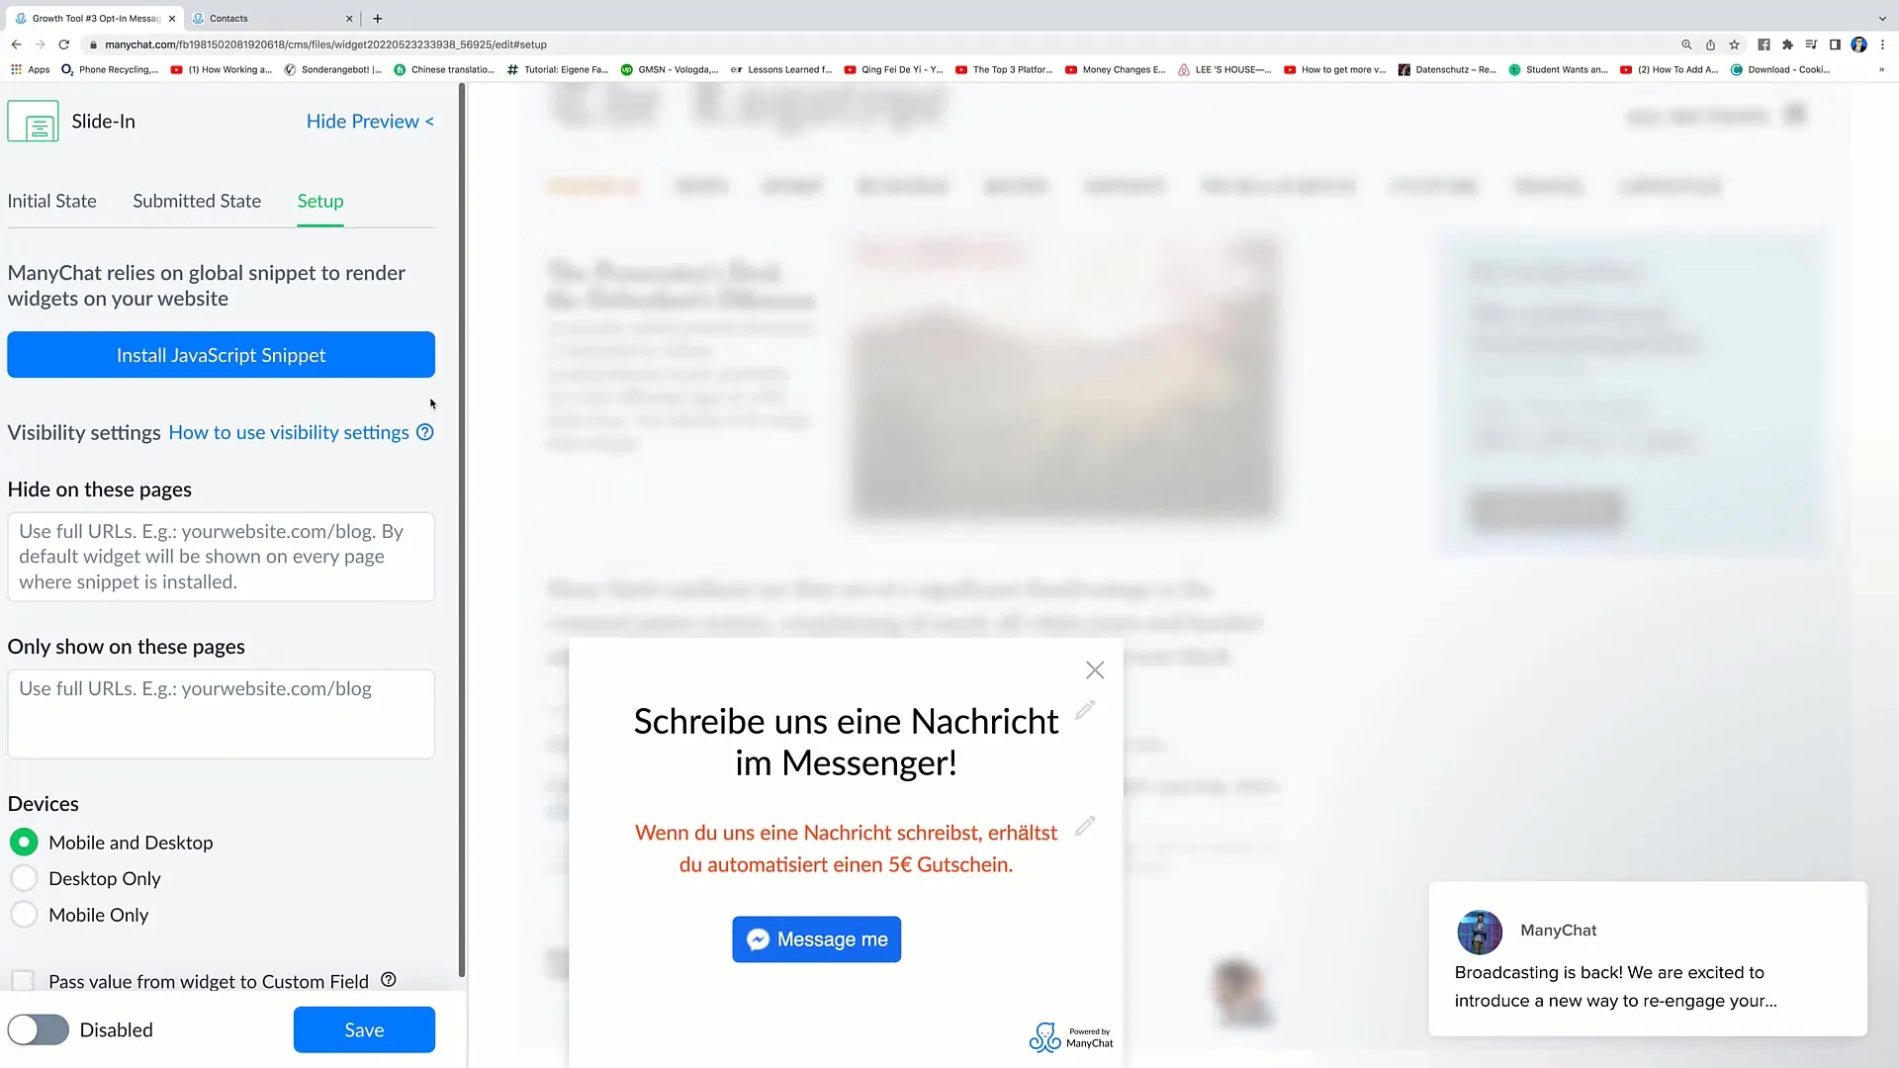This screenshot has height=1068, width=1899.
Task: Select Desktop Only radio option
Action: [x=24, y=878]
